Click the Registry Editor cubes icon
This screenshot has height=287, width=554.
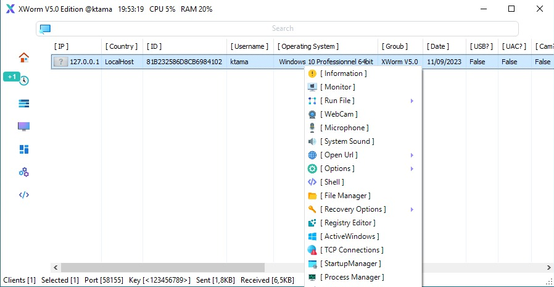[x=312, y=223]
